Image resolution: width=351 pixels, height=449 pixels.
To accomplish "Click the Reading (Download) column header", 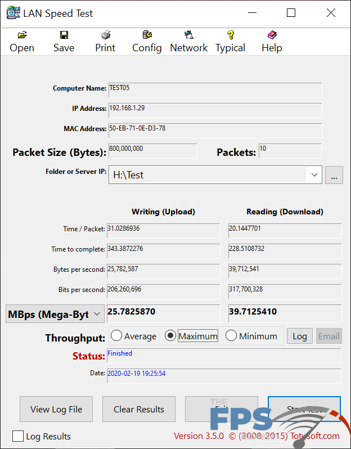I will tap(285, 212).
